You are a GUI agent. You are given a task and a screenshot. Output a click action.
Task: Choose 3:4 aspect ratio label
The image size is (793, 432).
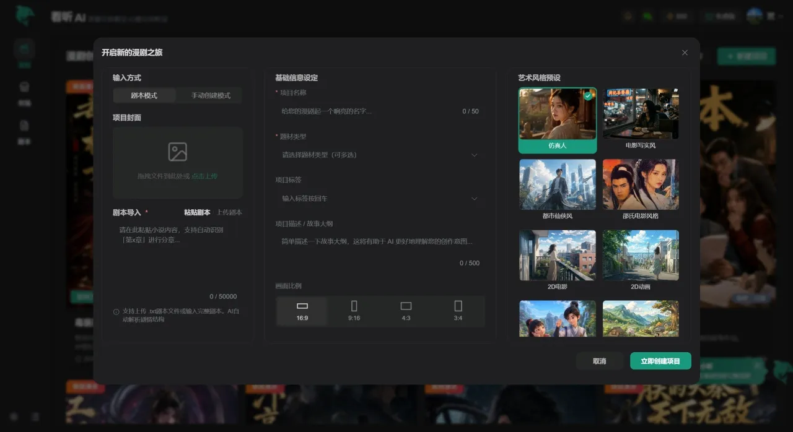point(458,318)
